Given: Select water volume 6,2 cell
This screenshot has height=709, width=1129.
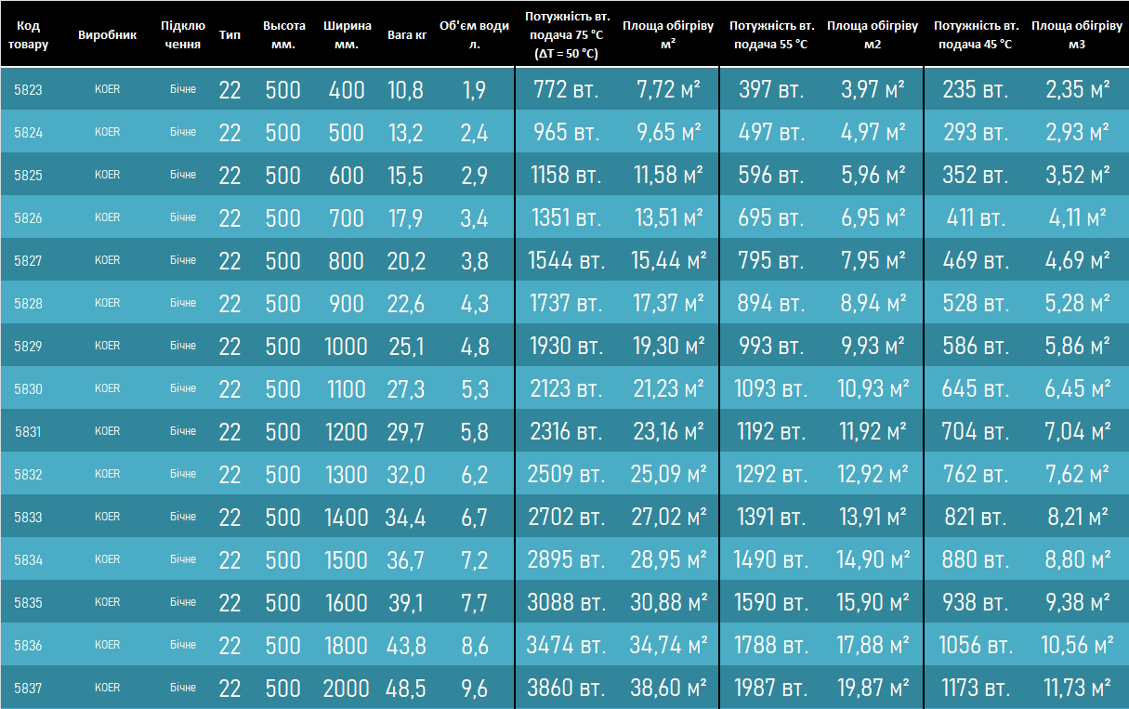Looking at the screenshot, I should coord(474,475).
